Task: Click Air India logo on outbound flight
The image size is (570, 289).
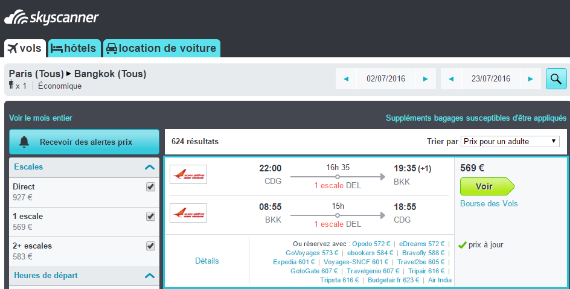Action: [x=188, y=174]
